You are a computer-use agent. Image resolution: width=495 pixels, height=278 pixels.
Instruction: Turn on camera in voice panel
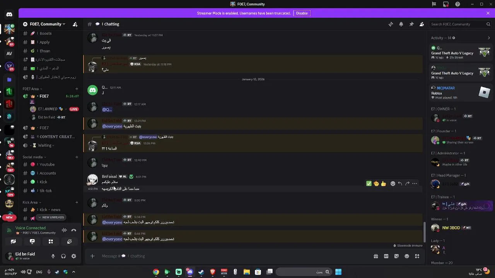coord(14,241)
